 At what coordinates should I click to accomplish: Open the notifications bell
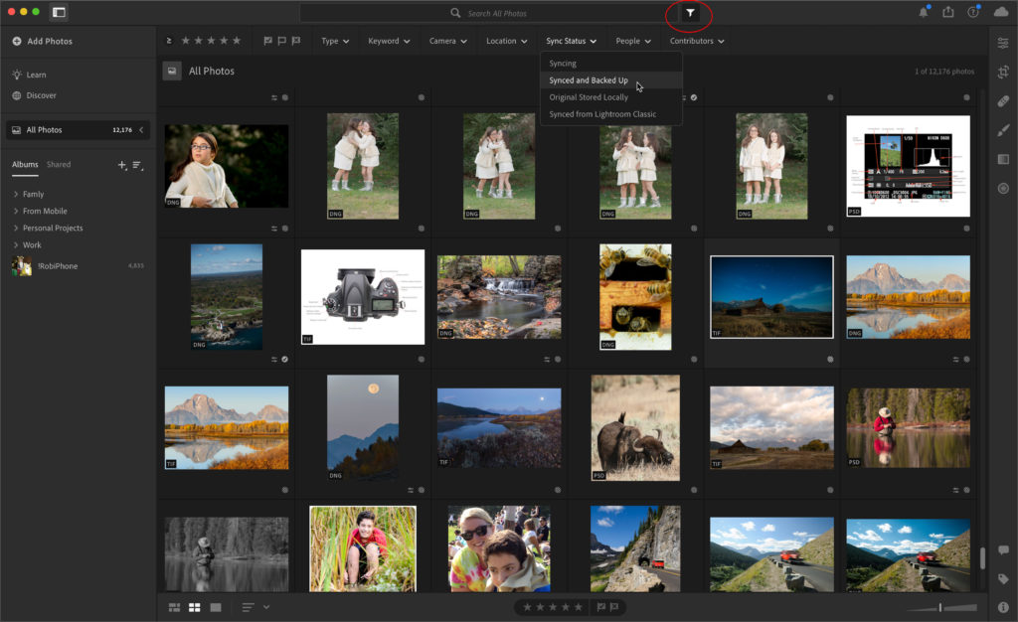click(925, 12)
